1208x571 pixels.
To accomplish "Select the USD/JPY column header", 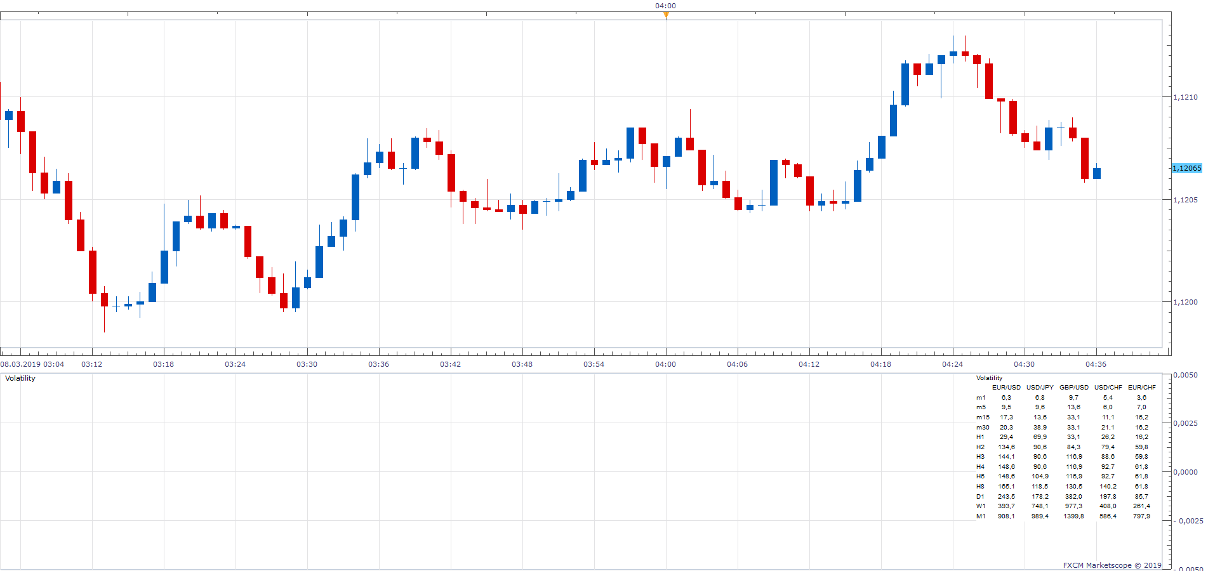I will tap(1040, 387).
